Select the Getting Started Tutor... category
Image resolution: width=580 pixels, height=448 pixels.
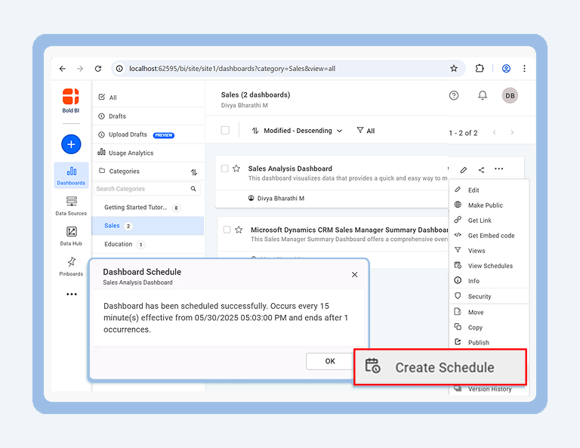pos(148,208)
